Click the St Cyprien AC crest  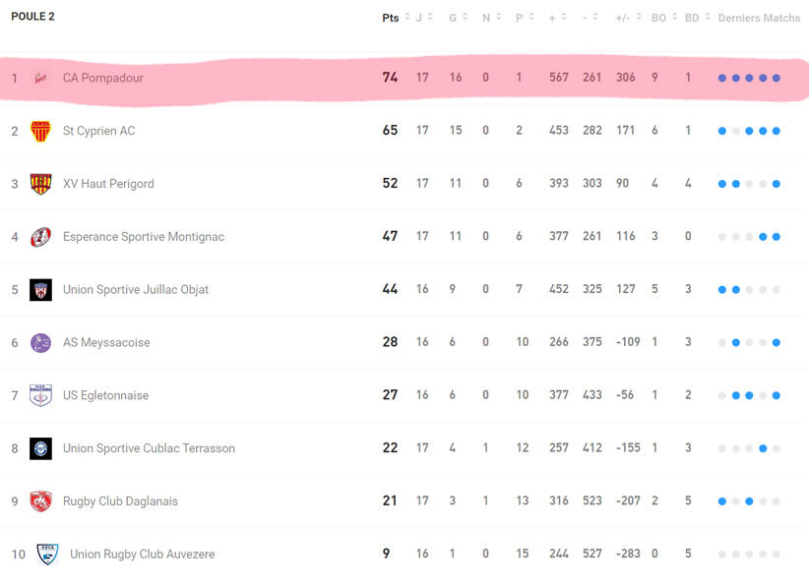[40, 131]
